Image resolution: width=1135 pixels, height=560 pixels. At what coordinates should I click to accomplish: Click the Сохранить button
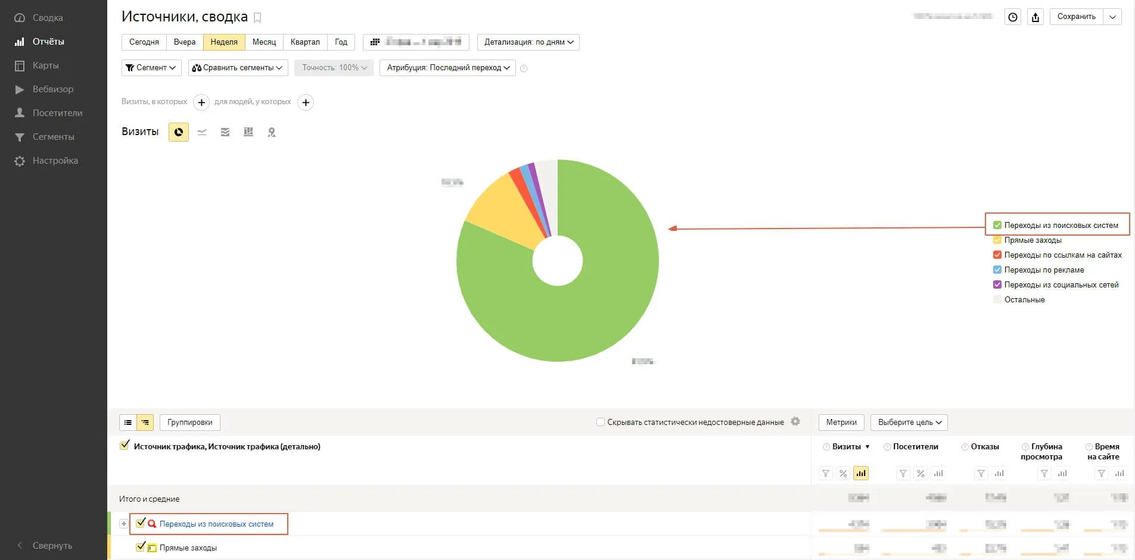coord(1077,17)
